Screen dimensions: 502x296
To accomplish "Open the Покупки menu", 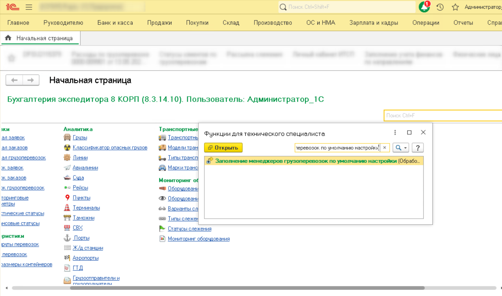I will pyautogui.click(x=197, y=23).
